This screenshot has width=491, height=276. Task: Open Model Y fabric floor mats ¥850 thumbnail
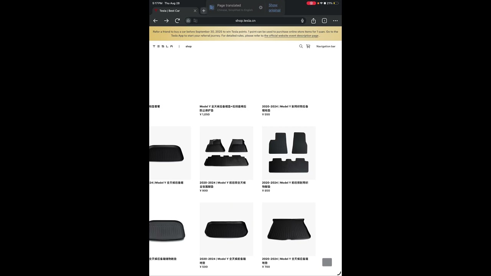point(289,153)
